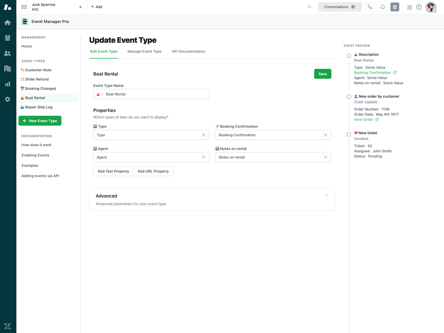This screenshot has height=333, width=444.
Task: View Reporting via the bar-chart sidebar icon
Action: tap(7, 84)
